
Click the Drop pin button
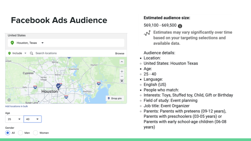pos(115,98)
